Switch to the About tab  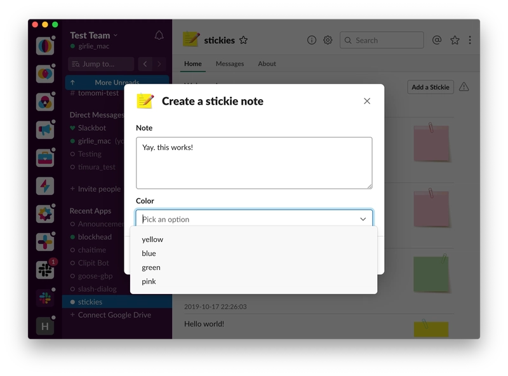tap(267, 64)
